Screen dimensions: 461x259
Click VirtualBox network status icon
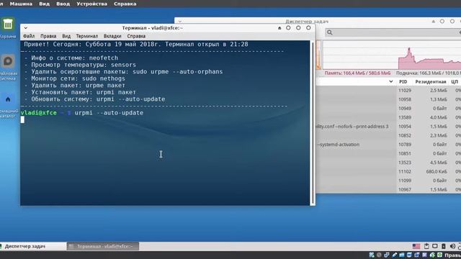point(387,255)
